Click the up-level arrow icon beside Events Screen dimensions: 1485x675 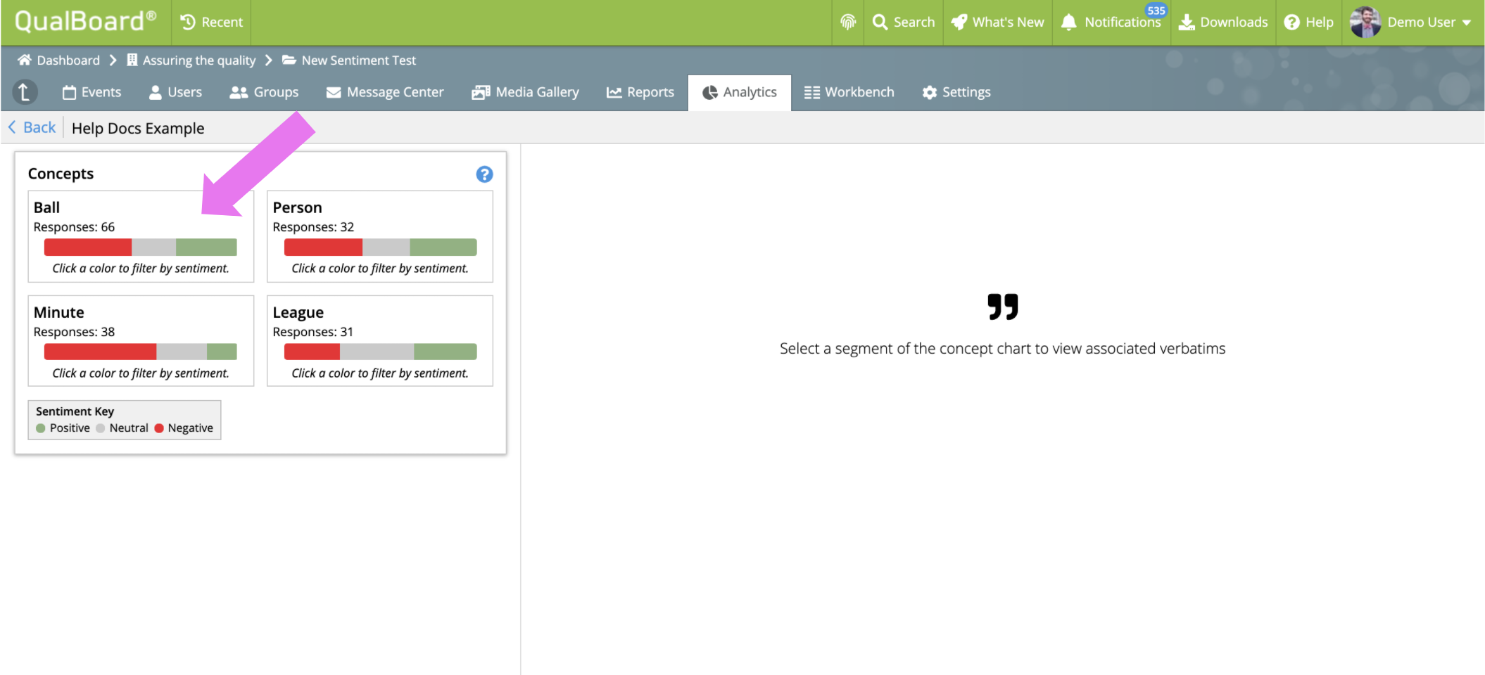[x=25, y=92]
